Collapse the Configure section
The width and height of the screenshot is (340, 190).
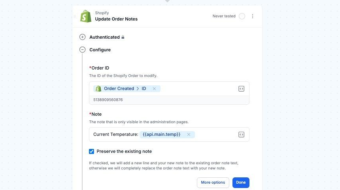82,50
